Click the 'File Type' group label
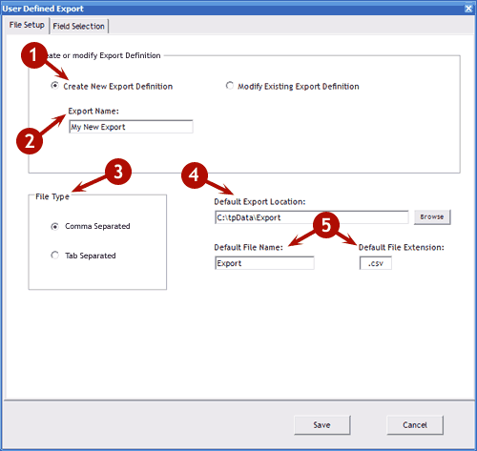 click(x=52, y=196)
